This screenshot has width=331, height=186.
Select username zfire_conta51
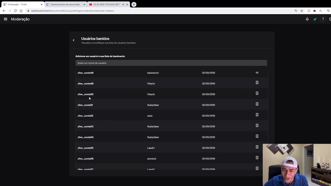click(x=85, y=105)
